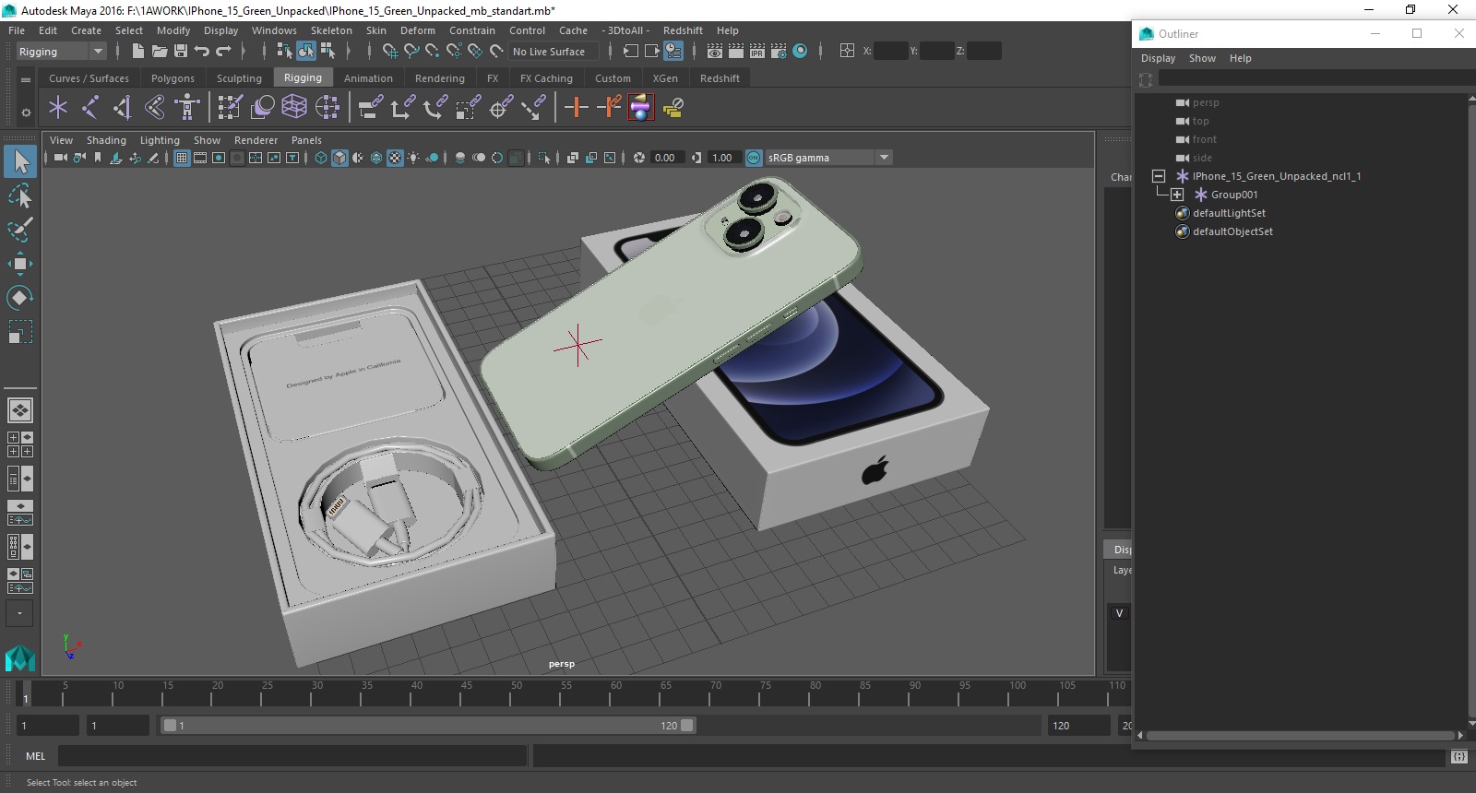Click the Save Scene disk icon
This screenshot has width=1476, height=793.
coord(181,52)
